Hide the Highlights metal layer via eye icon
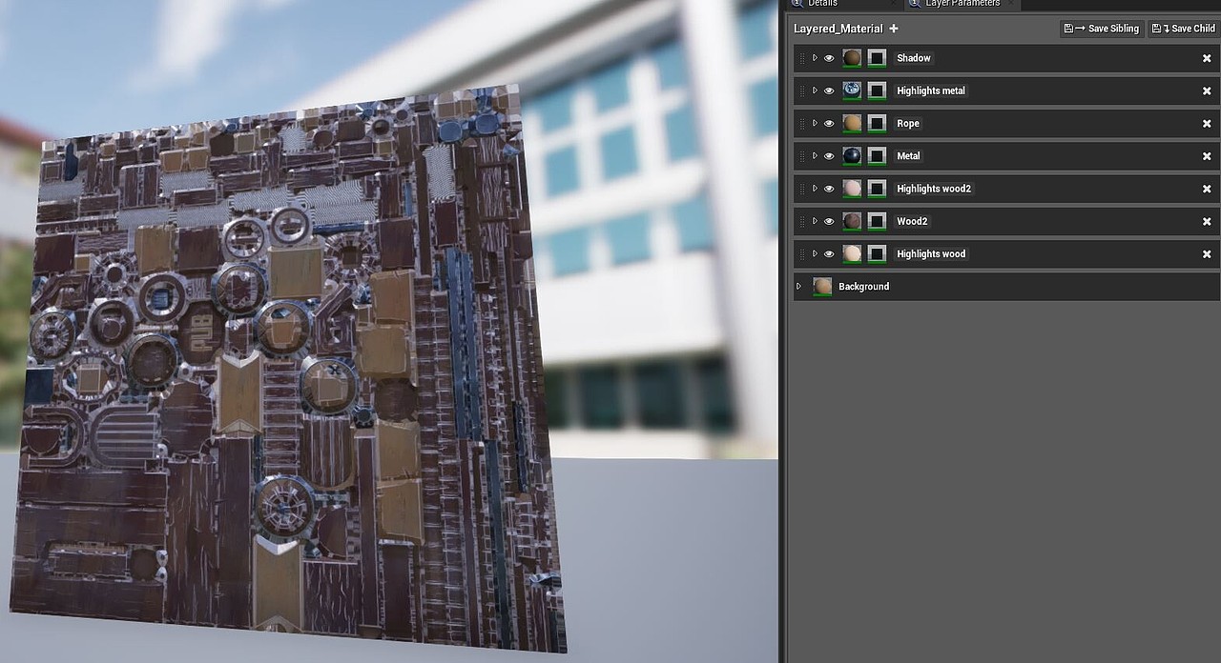The image size is (1221, 663). 829,90
